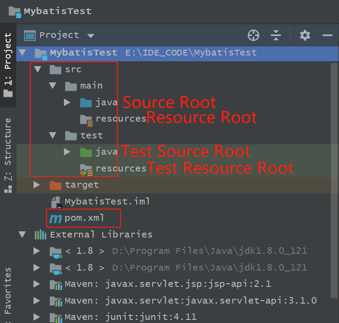This screenshot has width=339, height=323.
Task: Expand the junit:junit:4.11 Maven library
Action: (37, 317)
